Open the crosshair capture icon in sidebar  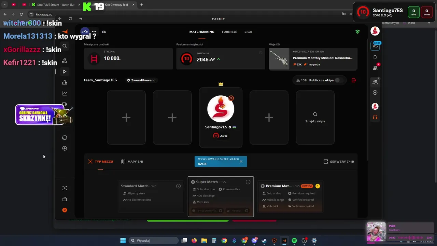click(65, 188)
